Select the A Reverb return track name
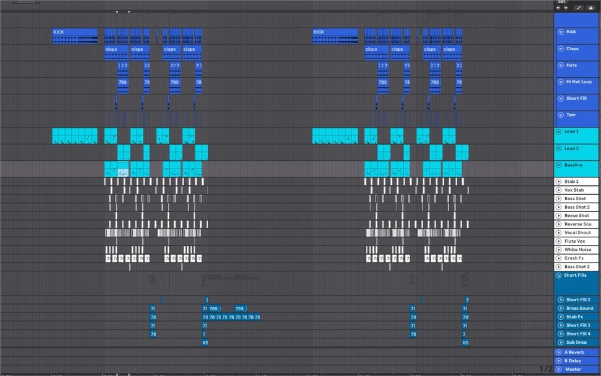 (574, 352)
